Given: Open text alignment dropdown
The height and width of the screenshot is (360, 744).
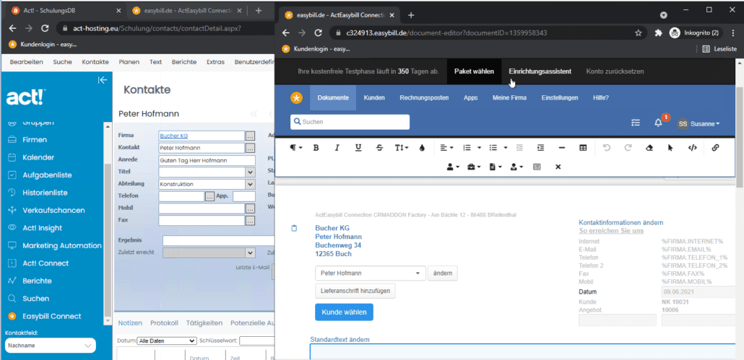Looking at the screenshot, I should [x=446, y=148].
